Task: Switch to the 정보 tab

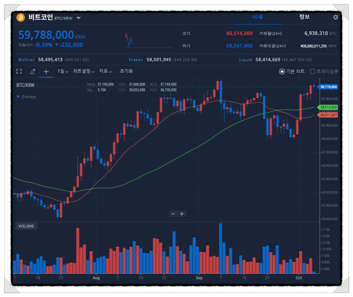Action: click(304, 17)
